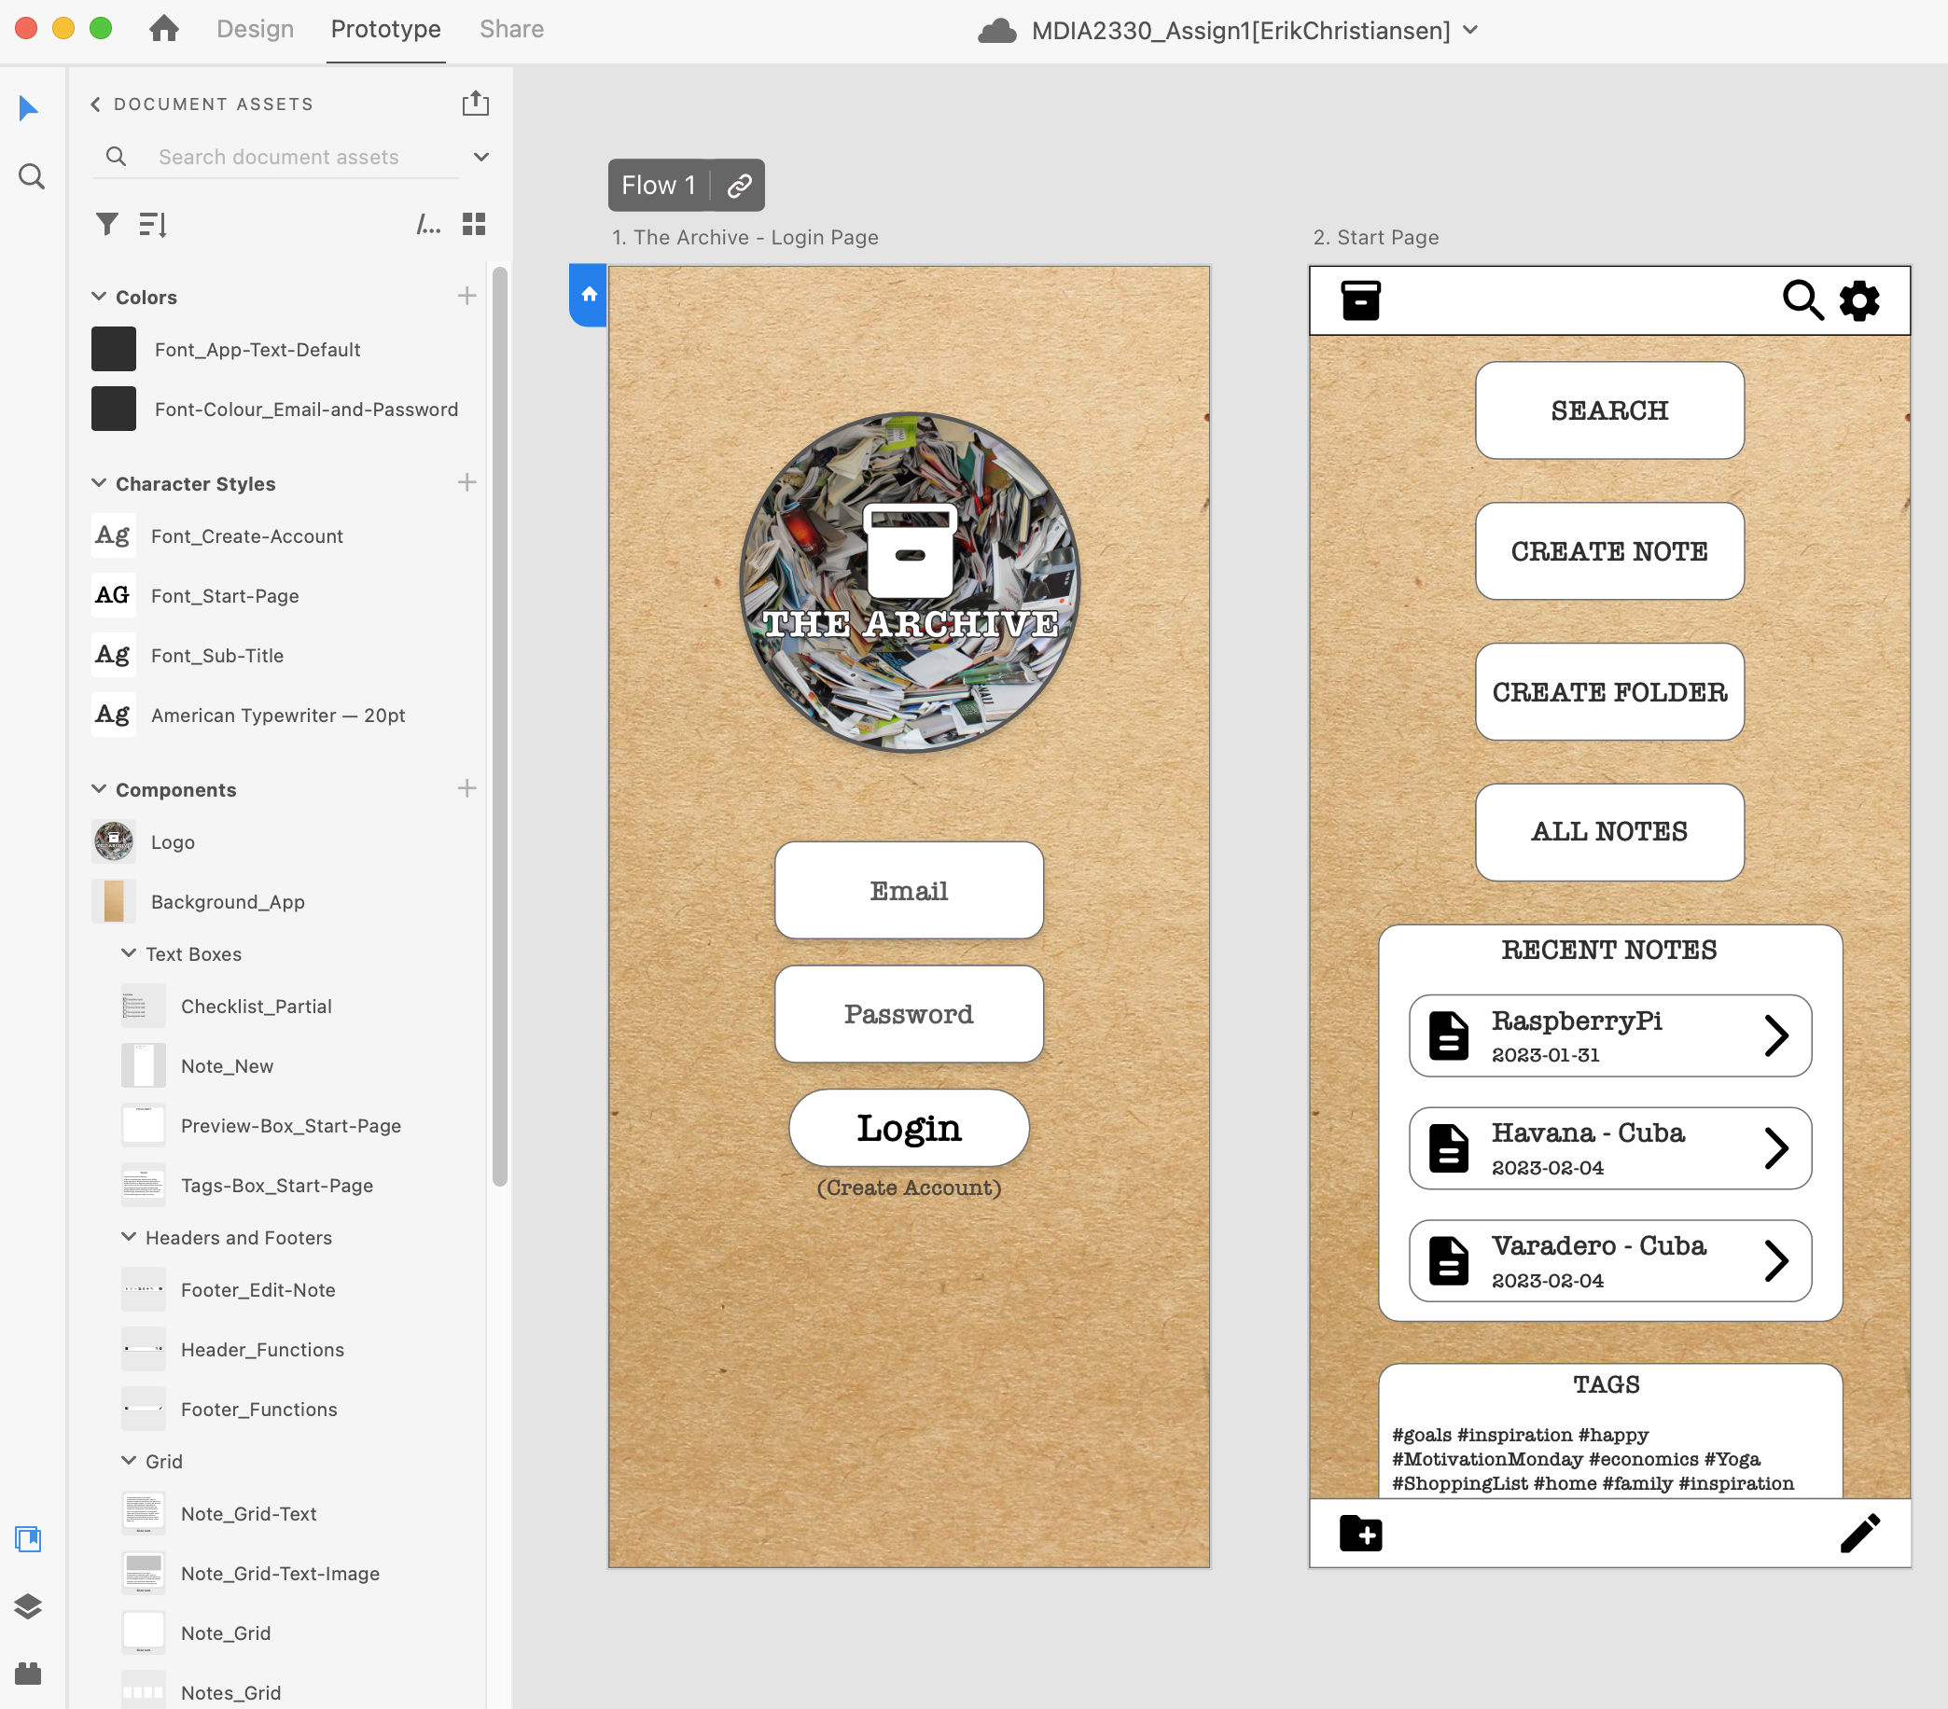Image resolution: width=1948 pixels, height=1709 pixels.
Task: Click the Home icon in title bar
Action: pos(164,29)
